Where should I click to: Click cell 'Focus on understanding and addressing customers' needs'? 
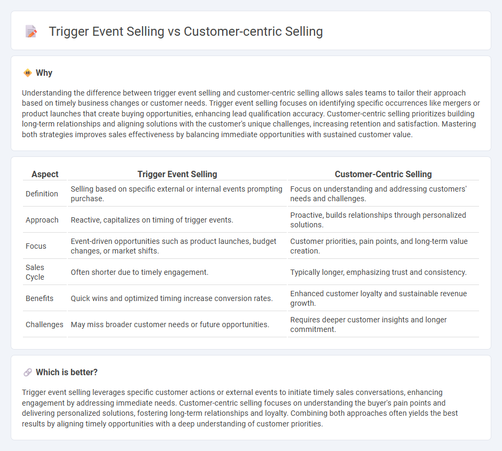pos(383,194)
